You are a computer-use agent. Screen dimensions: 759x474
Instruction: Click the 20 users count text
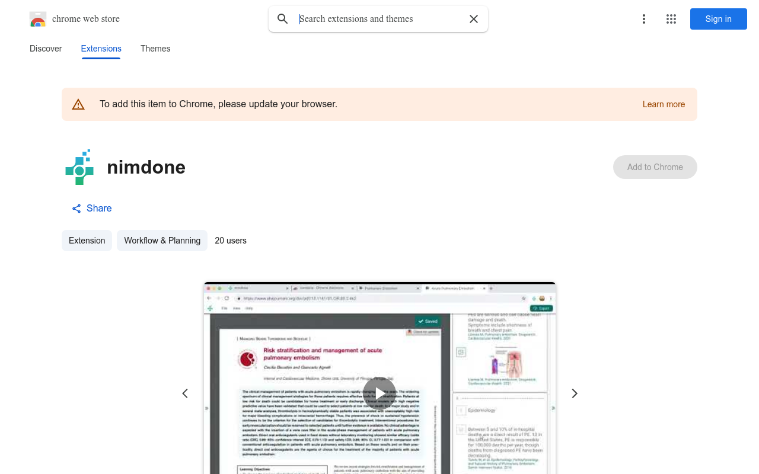click(231, 241)
